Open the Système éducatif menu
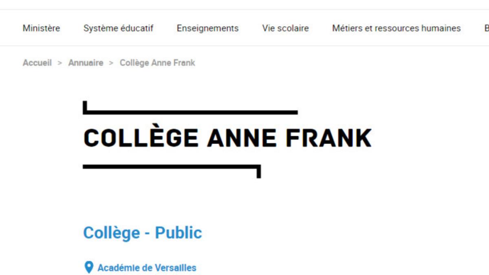 [x=118, y=28]
